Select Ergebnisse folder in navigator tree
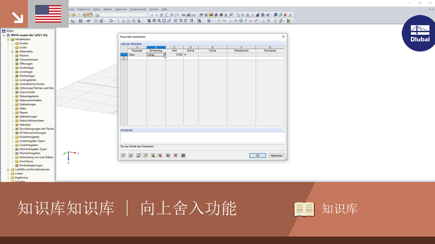The height and width of the screenshot is (244, 435). coord(21,177)
